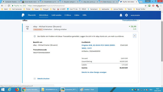Image resolution: width=163 pixels, height=92 pixels.
Task: Open Filmler bookmarks folder
Action: coord(27,9)
